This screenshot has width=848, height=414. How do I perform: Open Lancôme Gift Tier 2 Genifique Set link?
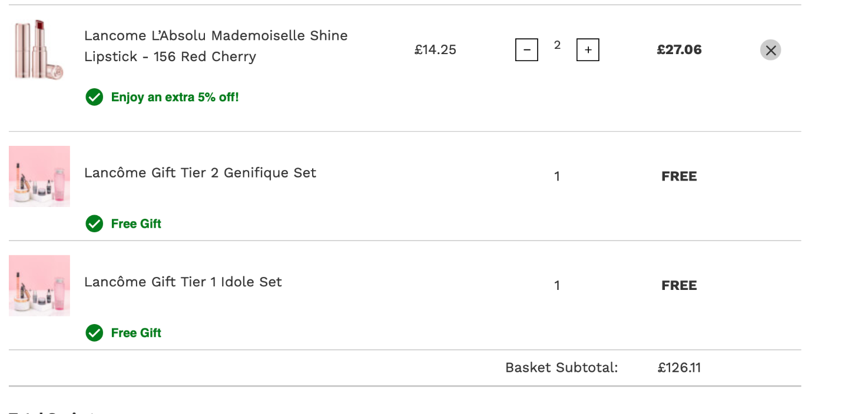click(200, 173)
